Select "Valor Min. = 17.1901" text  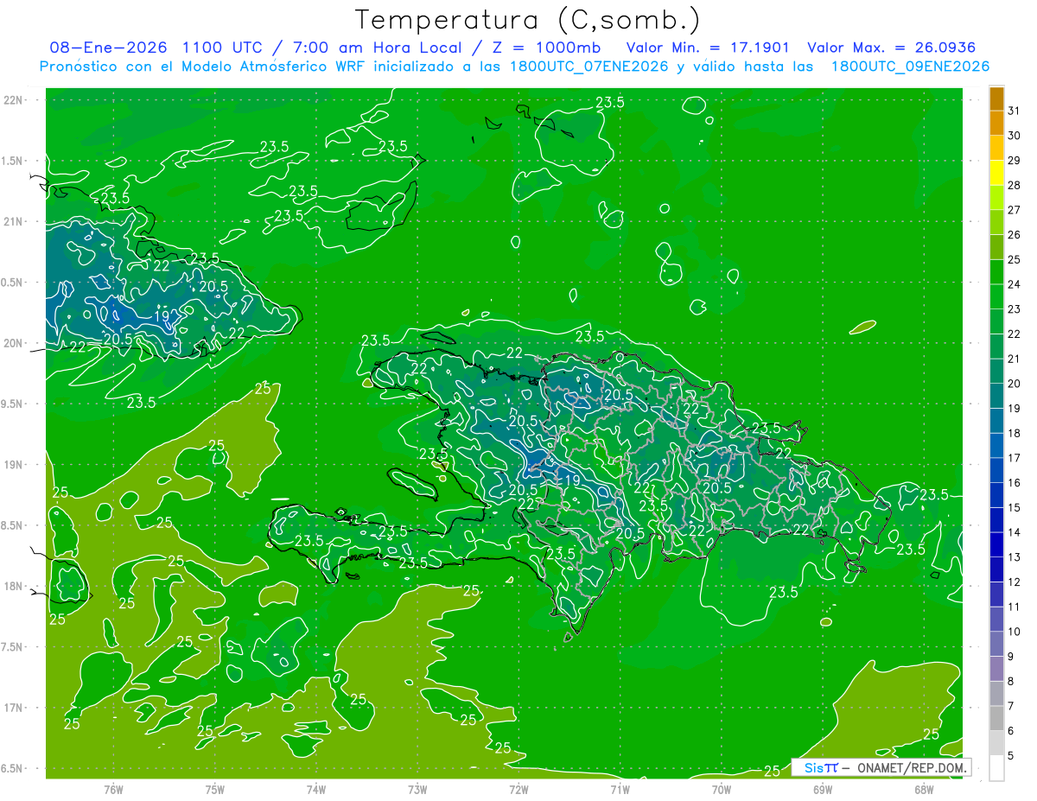coord(707,48)
